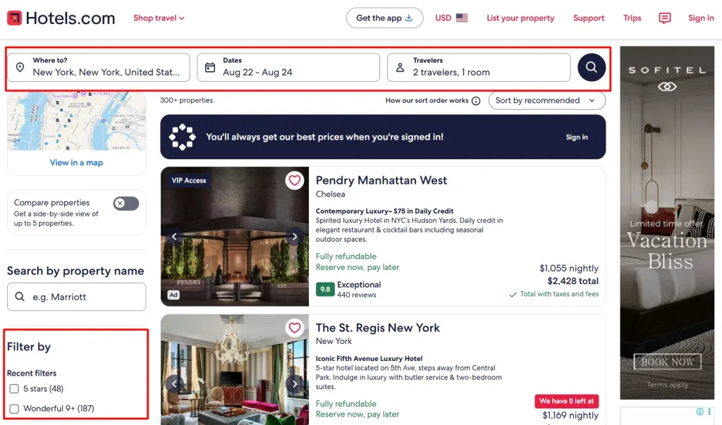Viewport: 722px width, 425px height.
Task: Open the AdChoices info icon on ad
Action: pyautogui.click(x=700, y=411)
